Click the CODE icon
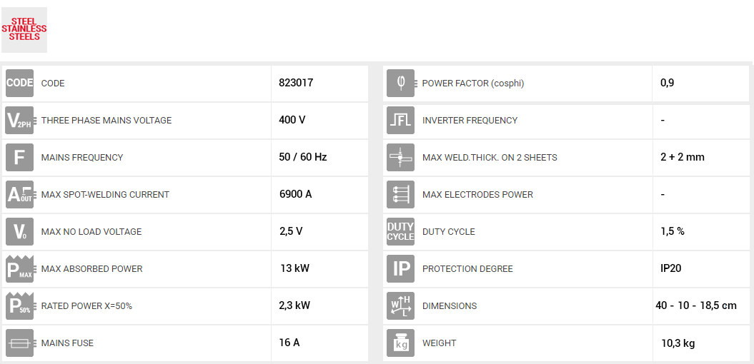This screenshot has width=754, height=364. (19, 83)
